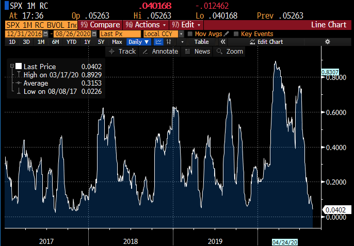
Task: Switch to Table view
Action: 201,42
